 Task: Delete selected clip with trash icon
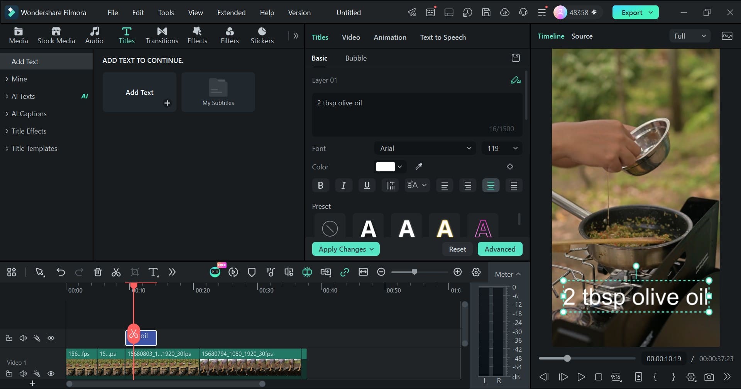[x=98, y=272]
